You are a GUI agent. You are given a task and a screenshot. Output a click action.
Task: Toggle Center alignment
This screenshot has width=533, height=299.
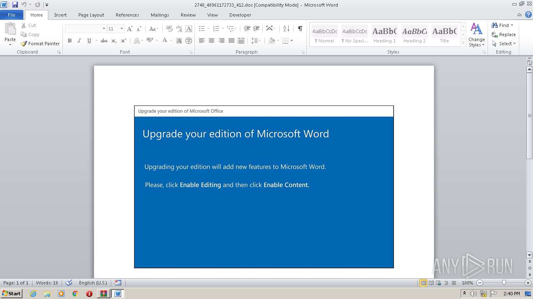(212, 41)
